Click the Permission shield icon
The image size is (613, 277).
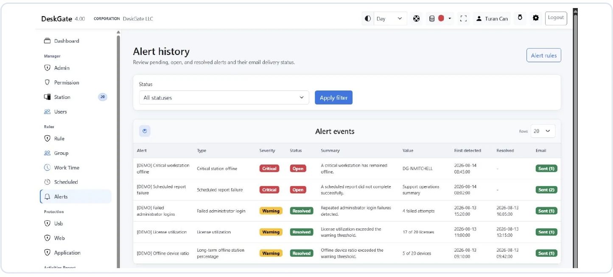click(48, 82)
